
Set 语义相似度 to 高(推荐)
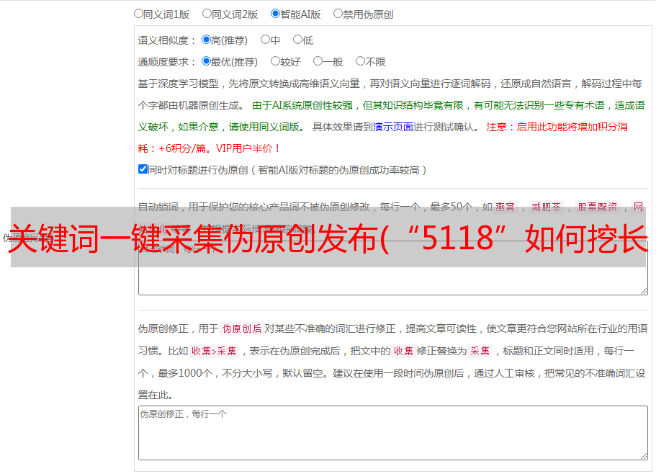tap(206, 40)
